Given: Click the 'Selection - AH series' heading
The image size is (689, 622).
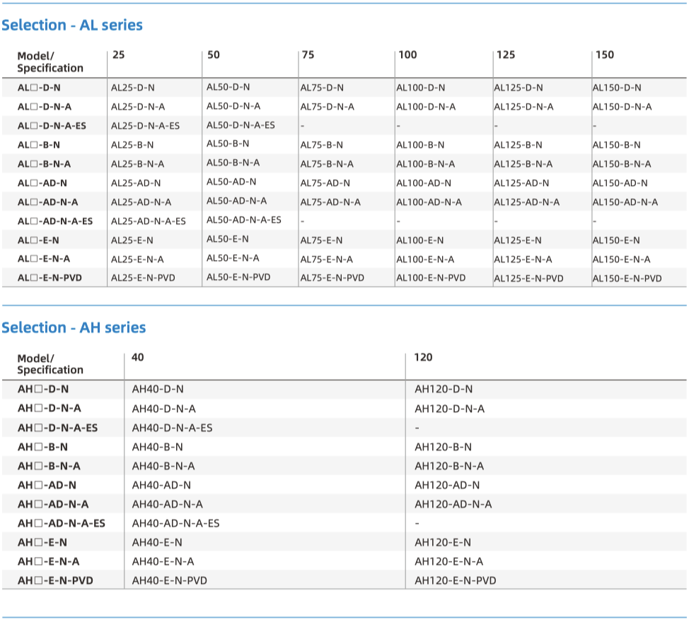Looking at the screenshot, I should pyautogui.click(x=74, y=327).
